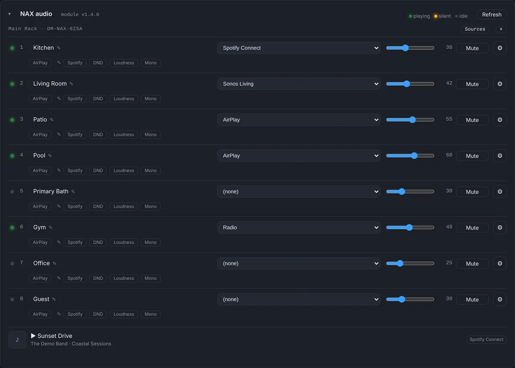This screenshot has height=368, width=515.
Task: Toggle Mono for Living Room zone
Action: pyautogui.click(x=151, y=99)
